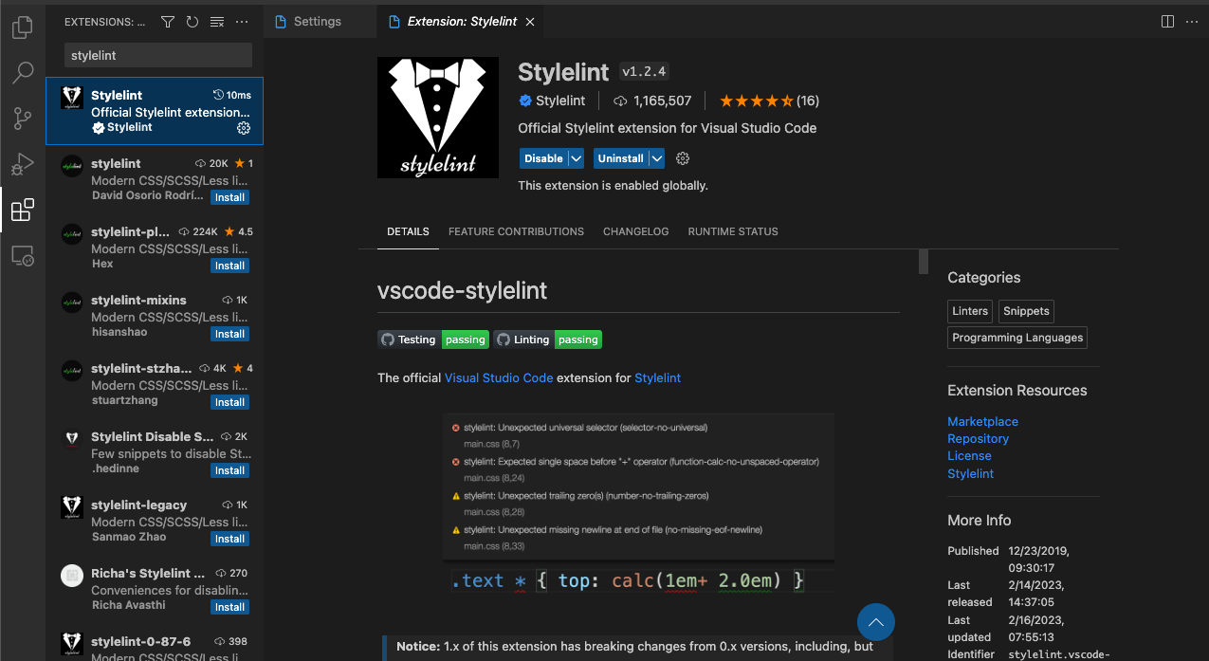Open the Feature Contributions tab
The image size is (1209, 661).
[516, 231]
